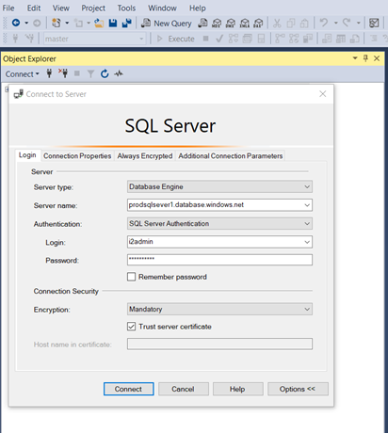The width and height of the screenshot is (388, 433).
Task: Click the Undo arrow icon
Action: coord(324,23)
